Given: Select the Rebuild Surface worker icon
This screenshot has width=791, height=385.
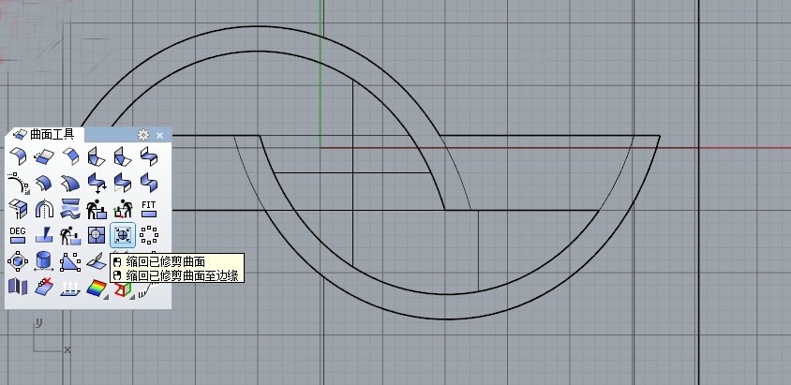Looking at the screenshot, I should coord(97,208).
